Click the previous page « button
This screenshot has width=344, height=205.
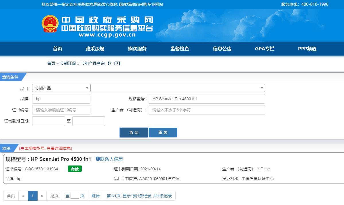click(x=23, y=196)
